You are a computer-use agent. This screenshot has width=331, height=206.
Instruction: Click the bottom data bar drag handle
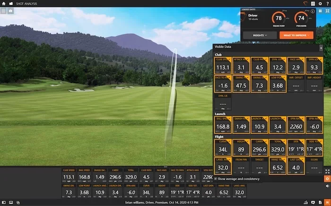(165, 167)
